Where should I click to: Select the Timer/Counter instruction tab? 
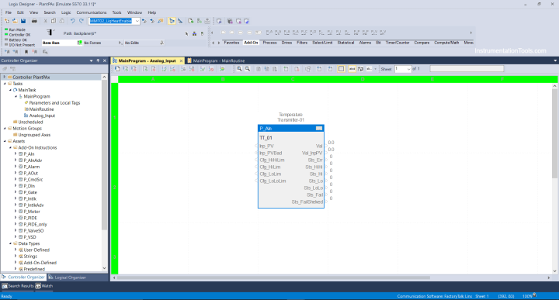coord(398,43)
